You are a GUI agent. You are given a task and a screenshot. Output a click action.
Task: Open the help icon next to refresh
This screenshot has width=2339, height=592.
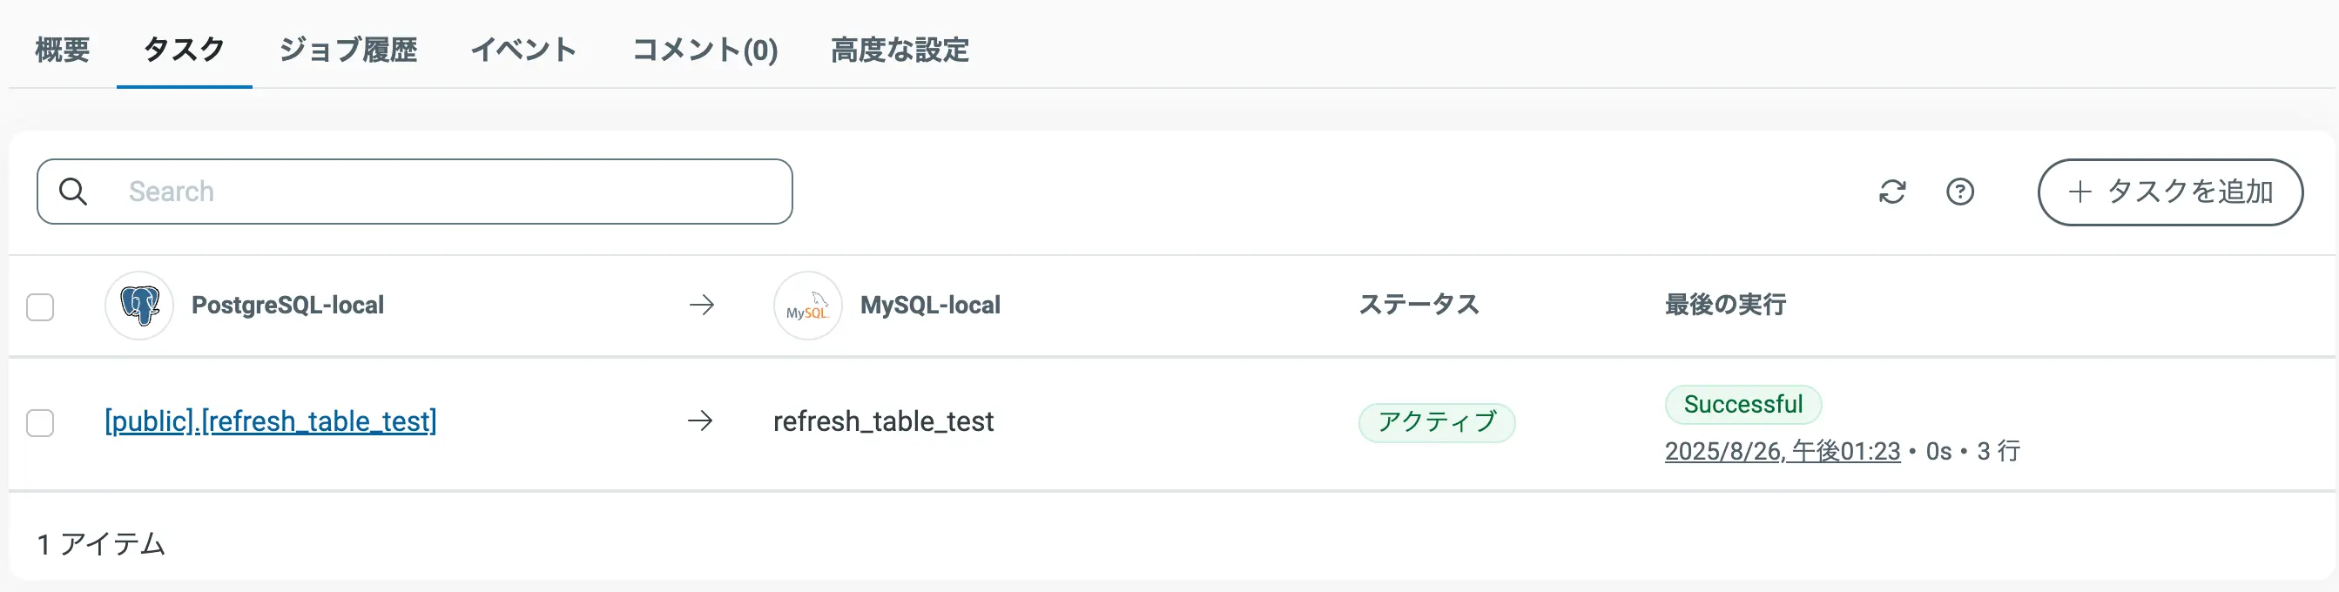1961,192
